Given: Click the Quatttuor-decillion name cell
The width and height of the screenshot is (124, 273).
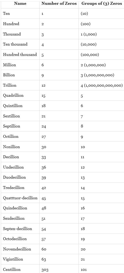Looking at the screenshot, I should pos(20,198).
